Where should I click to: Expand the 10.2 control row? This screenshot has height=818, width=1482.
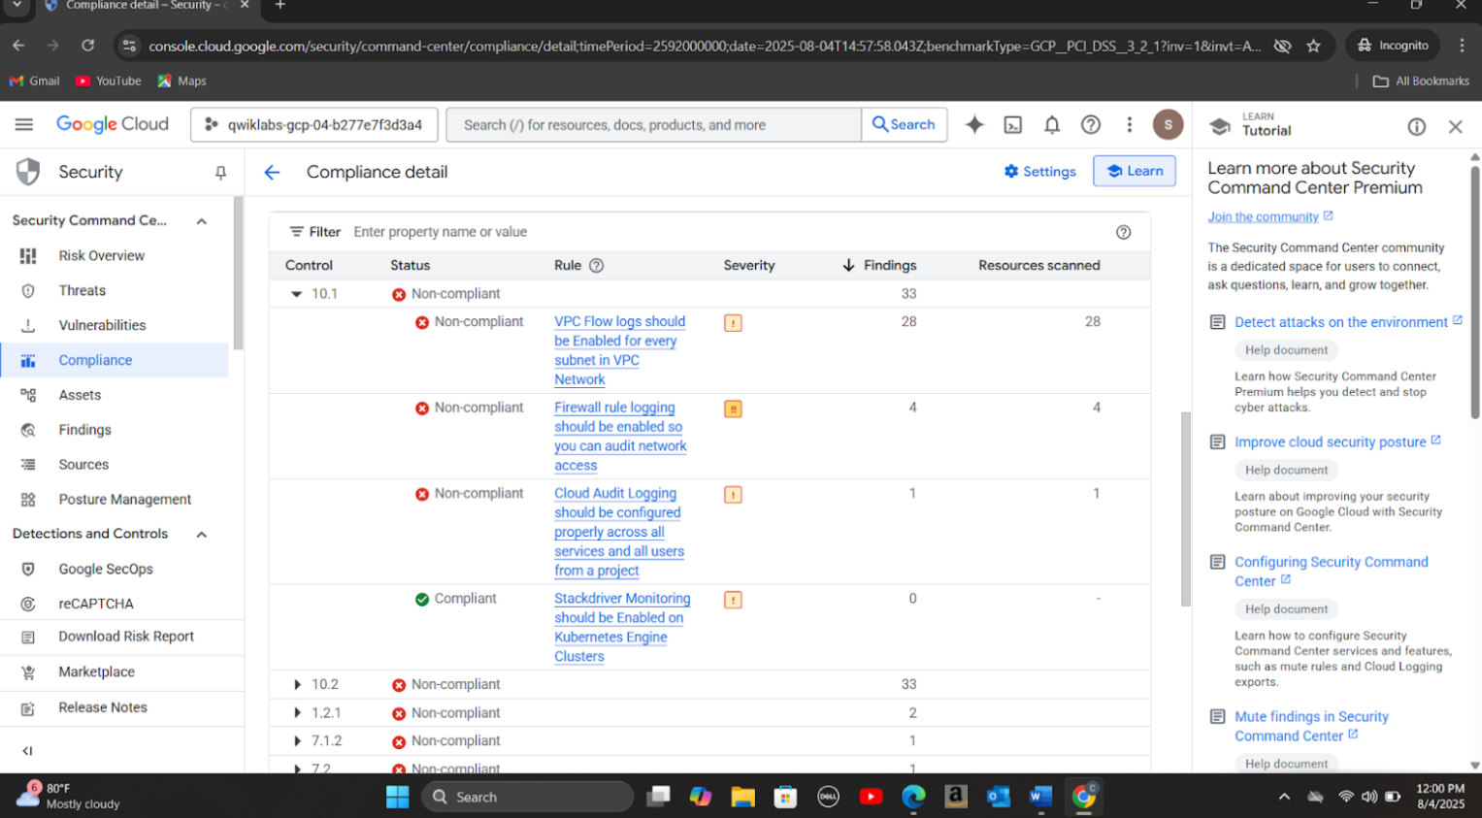(297, 685)
